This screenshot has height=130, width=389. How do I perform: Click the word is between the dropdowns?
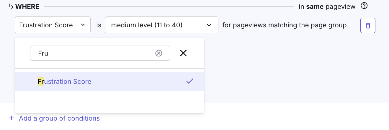click(99, 25)
